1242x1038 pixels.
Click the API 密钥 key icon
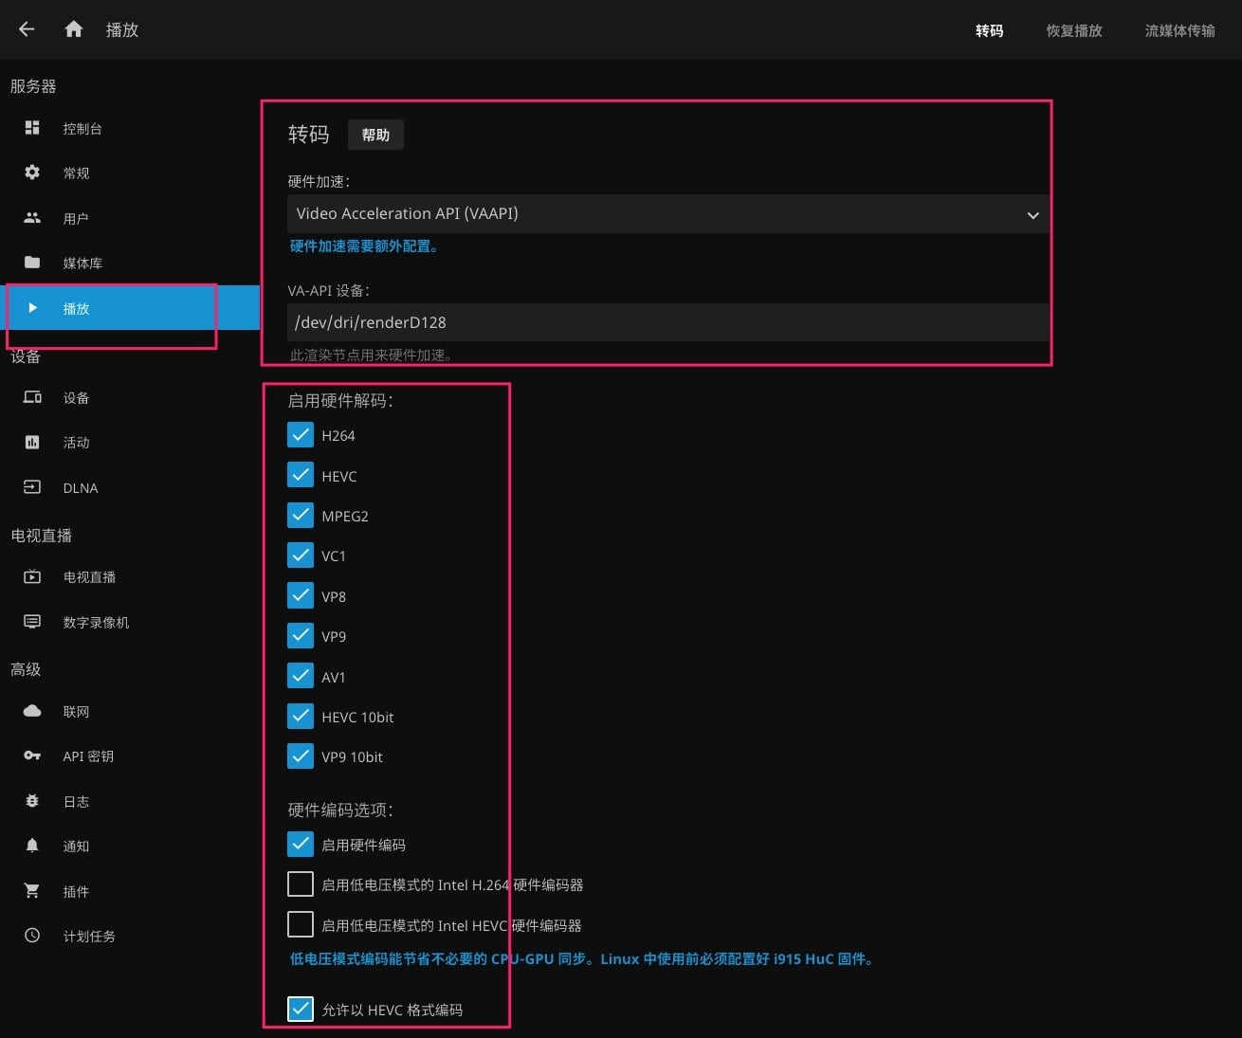32,756
